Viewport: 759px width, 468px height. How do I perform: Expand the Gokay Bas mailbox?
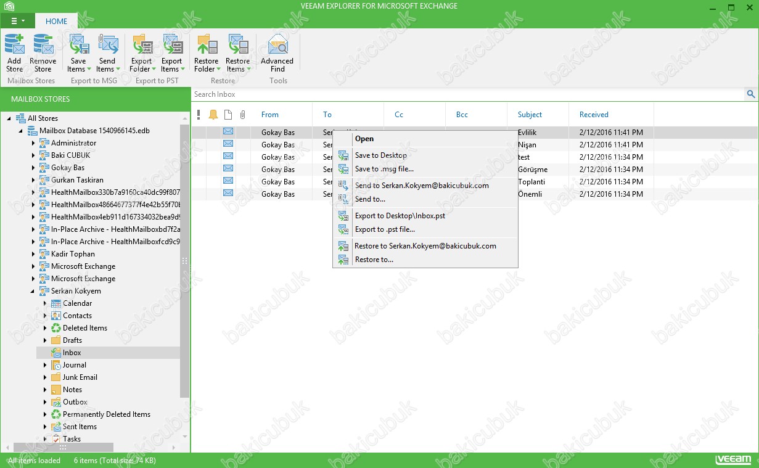coord(33,168)
